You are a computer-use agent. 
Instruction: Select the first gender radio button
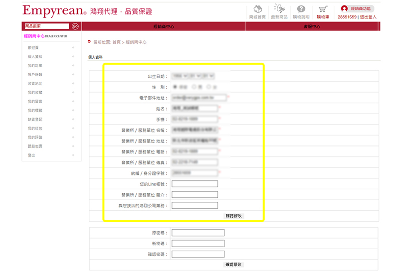[x=174, y=87]
